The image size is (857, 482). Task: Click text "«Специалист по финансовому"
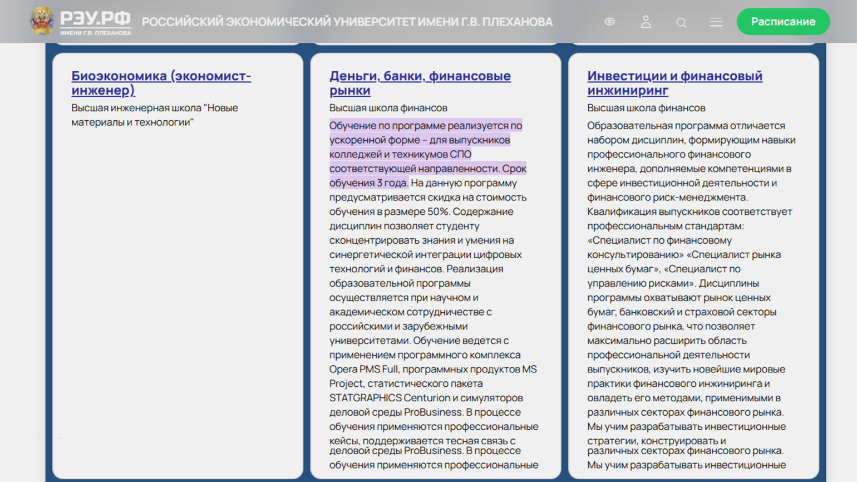tap(659, 240)
